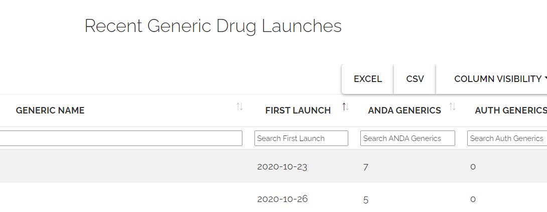547x212 pixels.
Task: Click Auth Generics value in 2020-10-23 row
Action: 473,167
